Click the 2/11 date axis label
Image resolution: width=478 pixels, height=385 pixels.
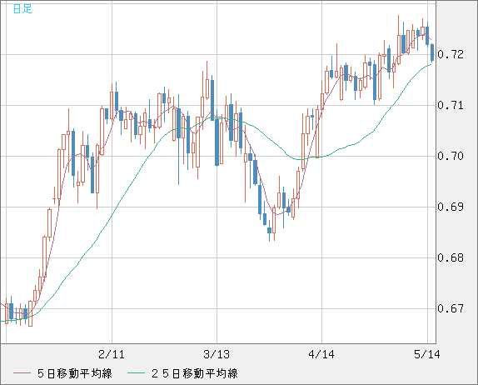pyautogui.click(x=112, y=354)
